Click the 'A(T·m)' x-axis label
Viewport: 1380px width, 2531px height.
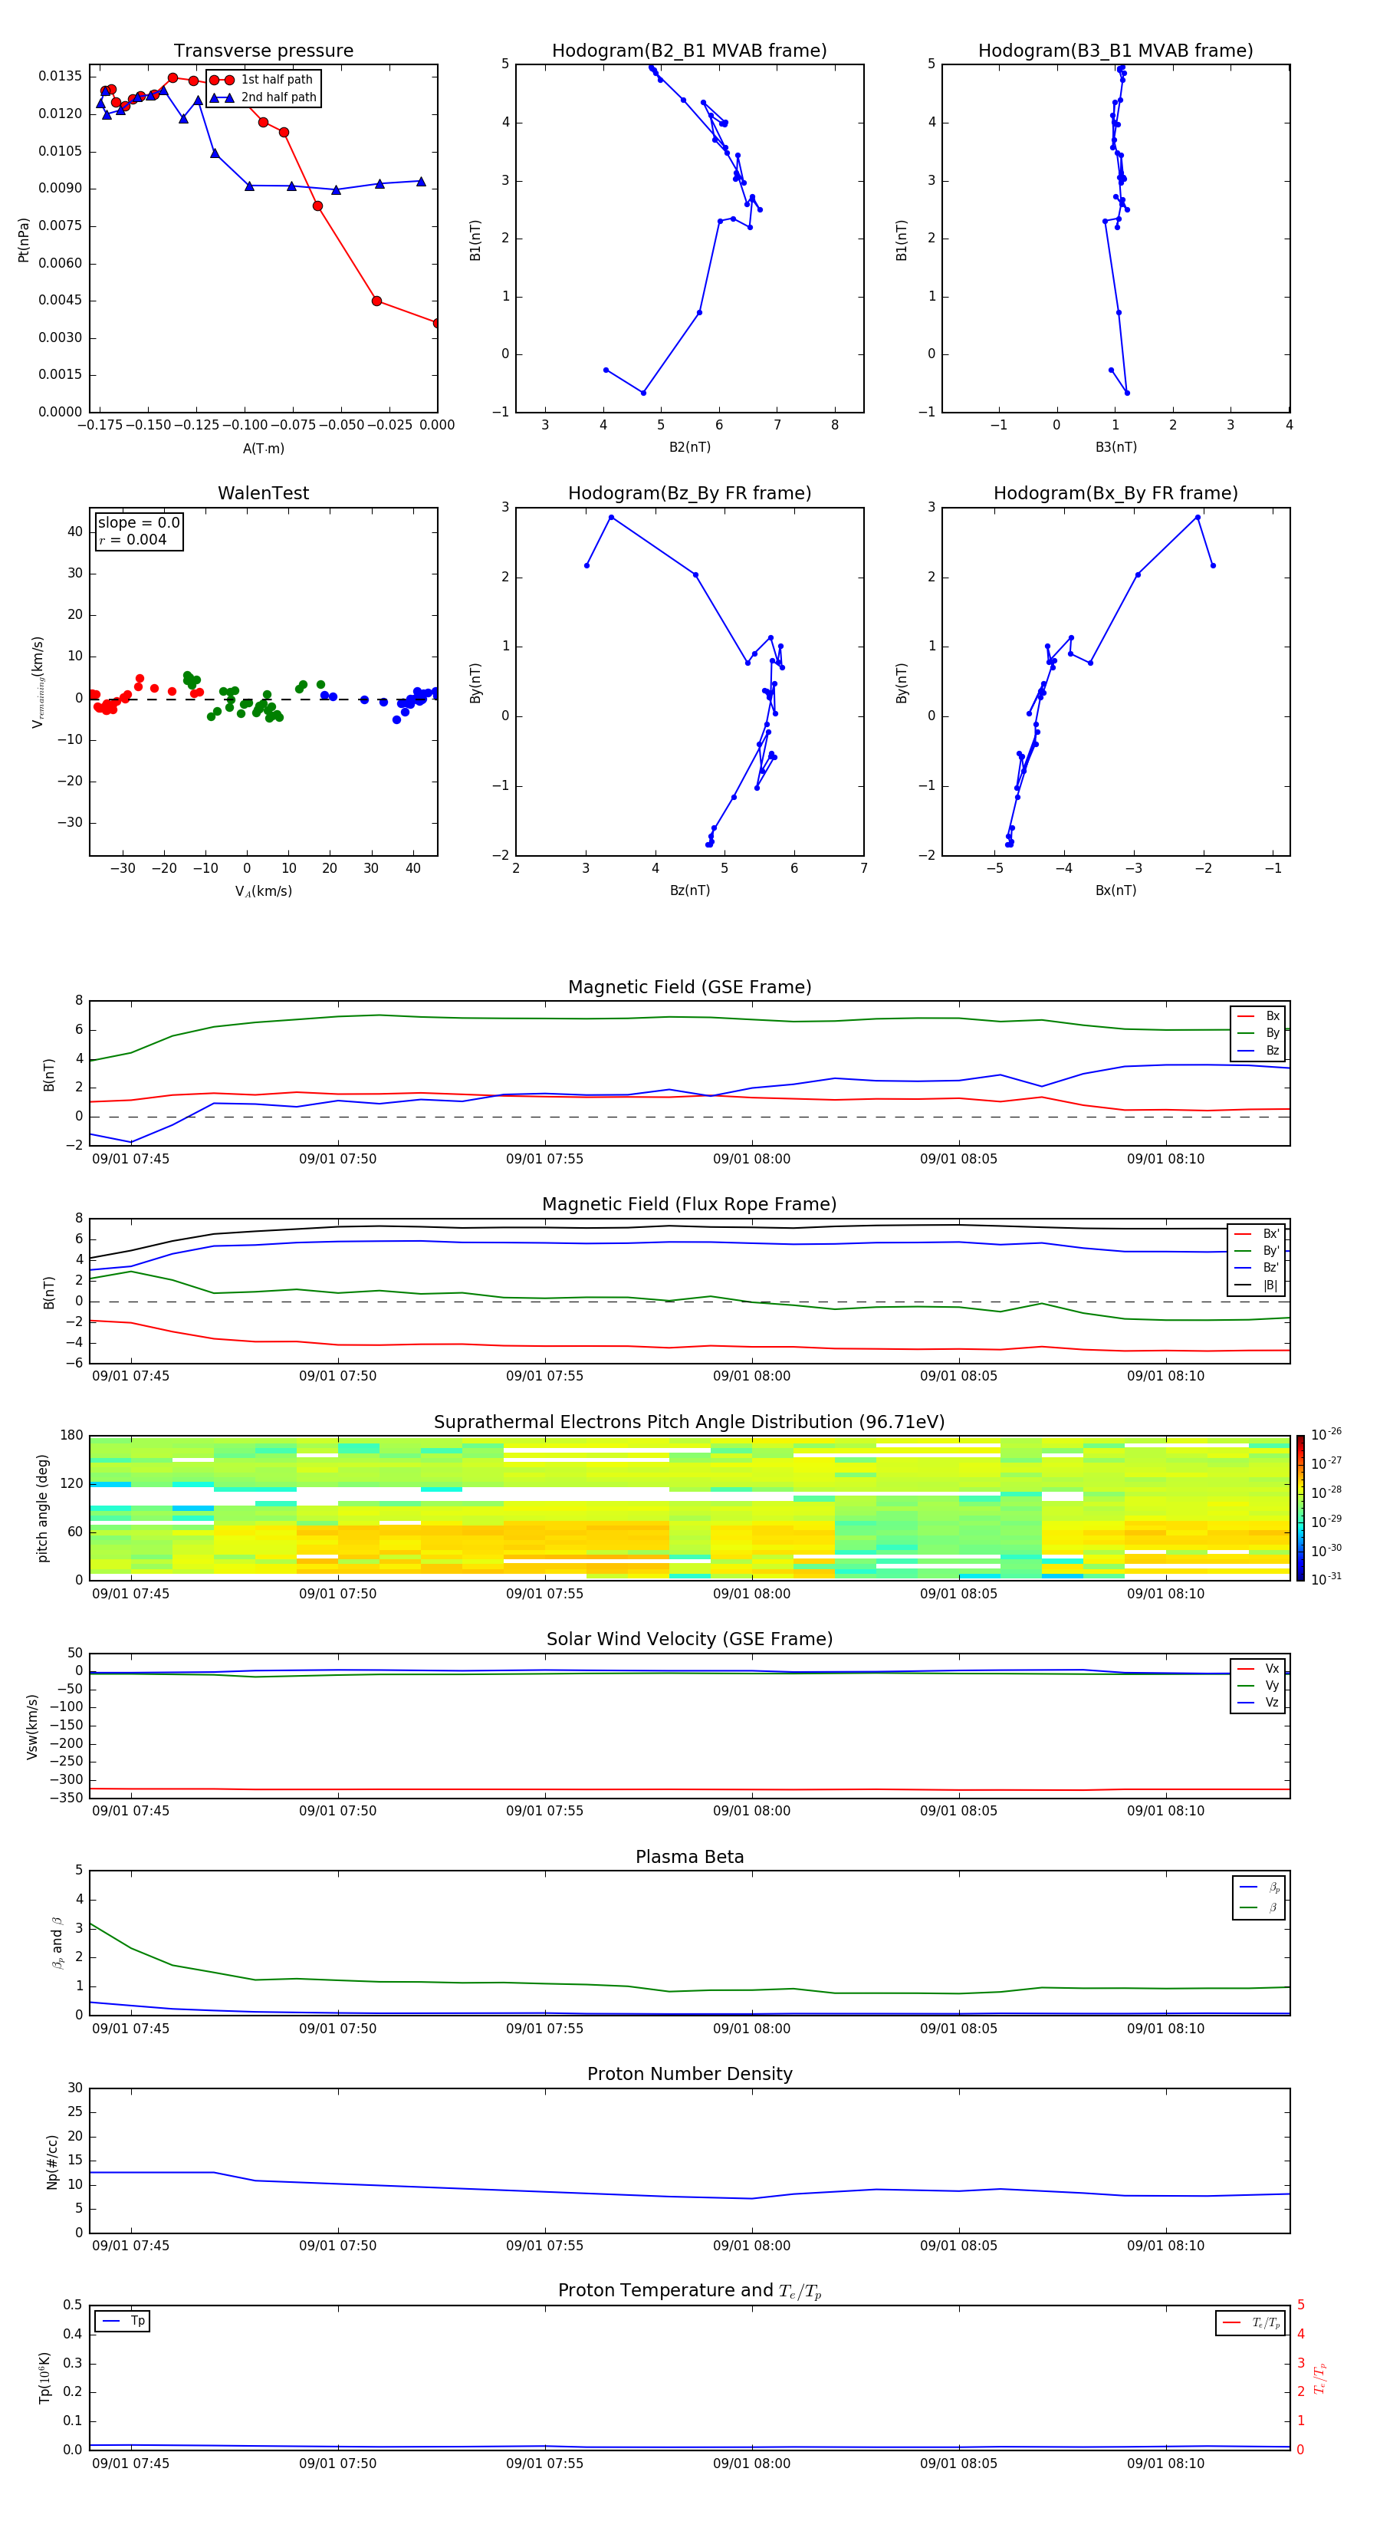[x=263, y=449]
